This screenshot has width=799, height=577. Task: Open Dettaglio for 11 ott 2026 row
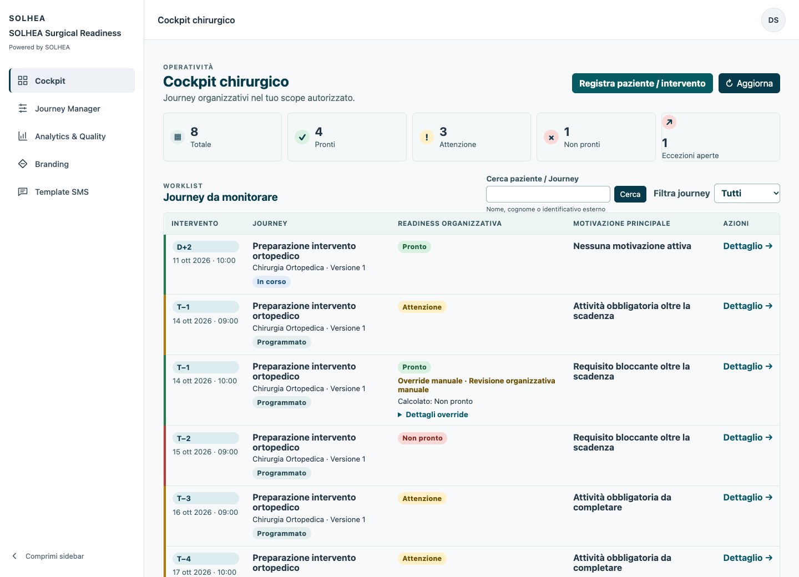click(x=748, y=246)
